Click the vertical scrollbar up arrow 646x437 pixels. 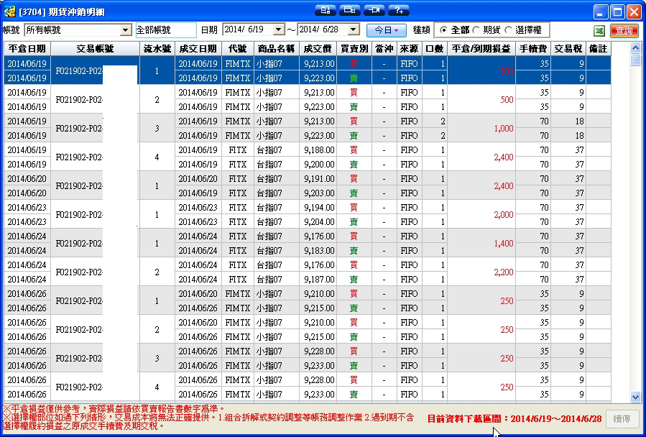(x=635, y=48)
